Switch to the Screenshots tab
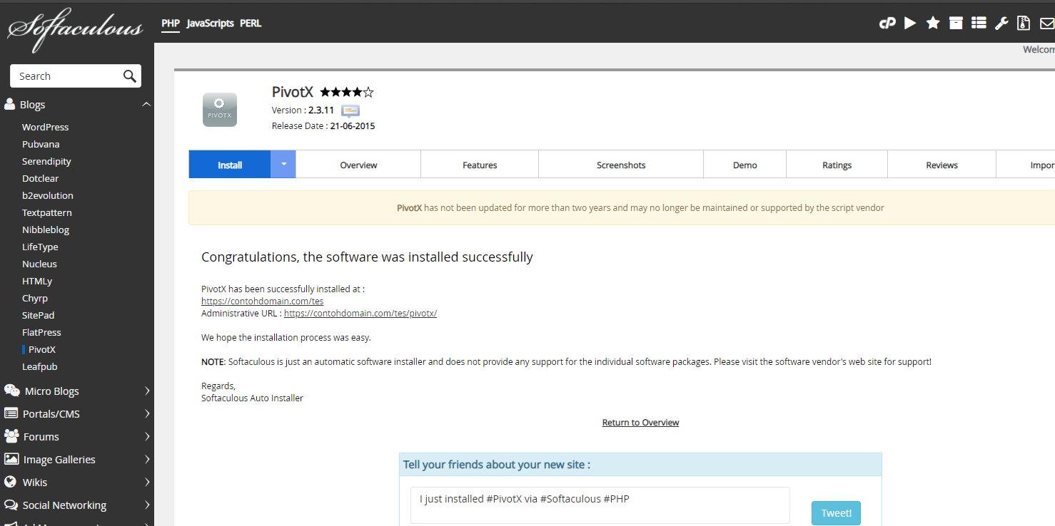Image resolution: width=1055 pixels, height=526 pixels. click(620, 164)
